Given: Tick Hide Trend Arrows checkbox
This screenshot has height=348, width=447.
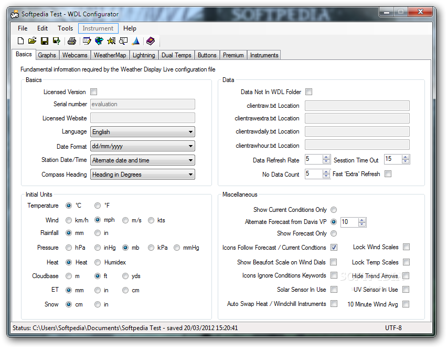Looking at the screenshot, I should (406, 275).
